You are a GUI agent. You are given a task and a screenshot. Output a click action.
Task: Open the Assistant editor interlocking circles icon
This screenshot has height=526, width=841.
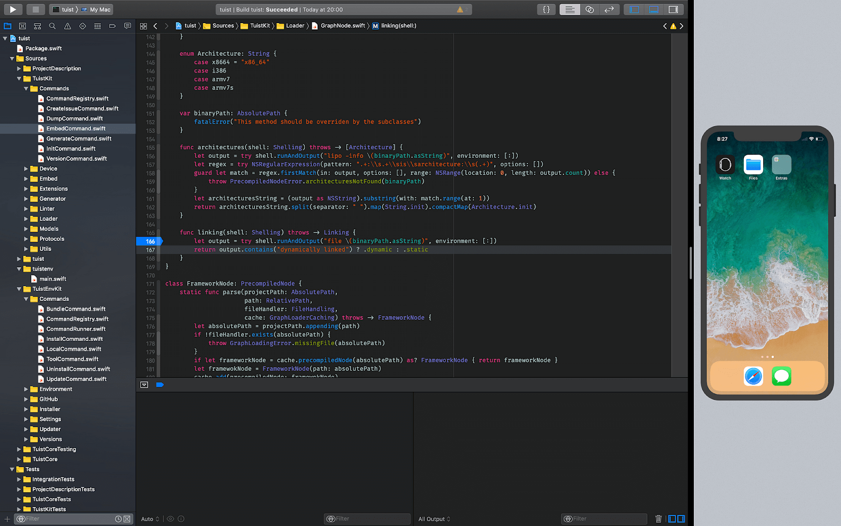pyautogui.click(x=590, y=9)
